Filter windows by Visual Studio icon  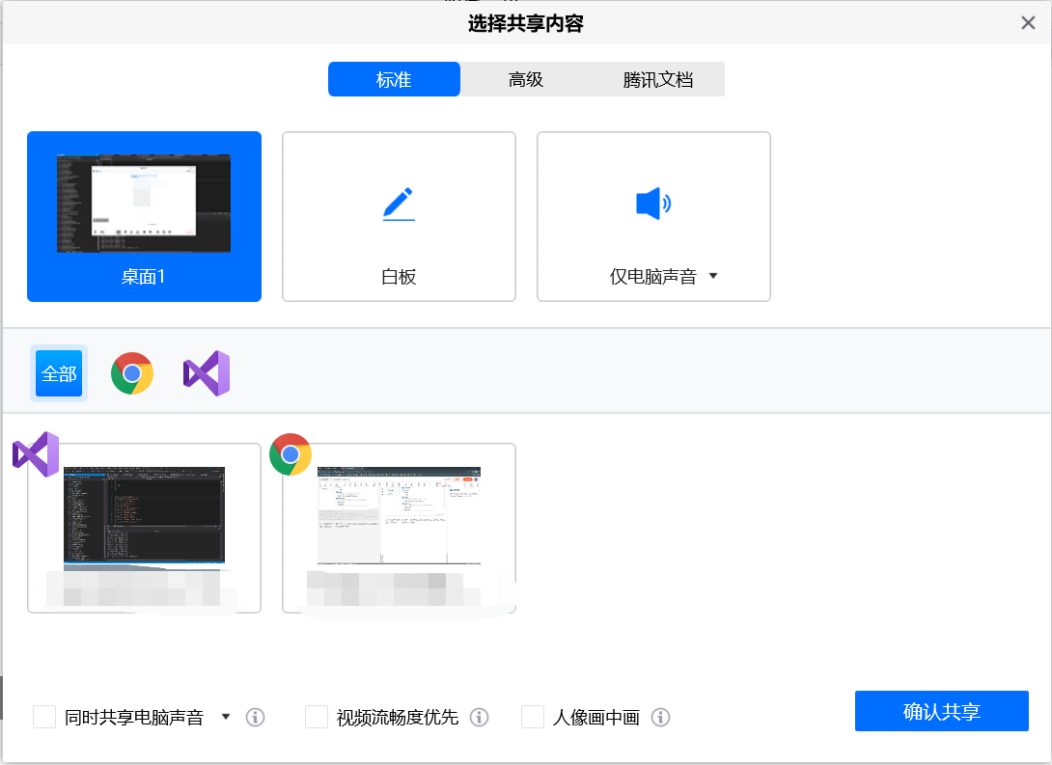[207, 373]
